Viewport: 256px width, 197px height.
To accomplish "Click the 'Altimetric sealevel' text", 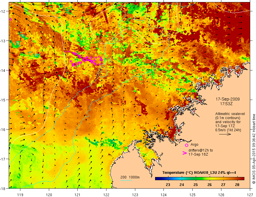I will click(x=230, y=114).
